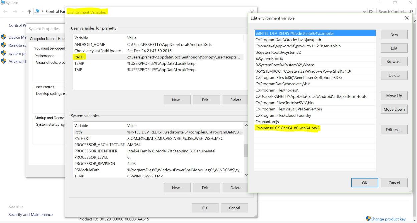The height and width of the screenshot is (223, 417).
Task: Click the Up arrow in Explorer navigation
Action: [x=29, y=11]
